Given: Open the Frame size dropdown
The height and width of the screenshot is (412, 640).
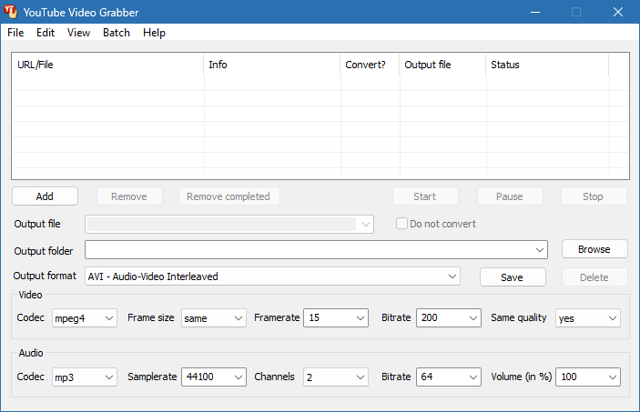Looking at the screenshot, I should pos(213,318).
